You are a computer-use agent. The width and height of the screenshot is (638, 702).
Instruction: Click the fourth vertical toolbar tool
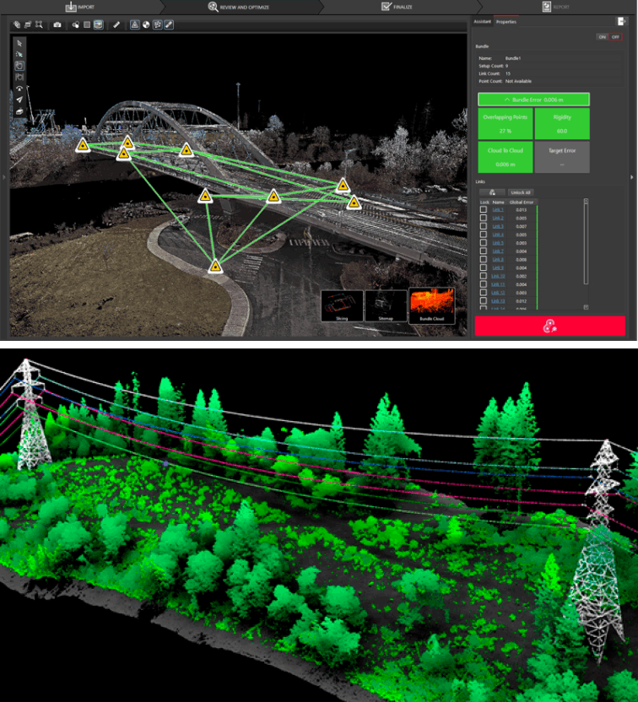click(x=19, y=77)
